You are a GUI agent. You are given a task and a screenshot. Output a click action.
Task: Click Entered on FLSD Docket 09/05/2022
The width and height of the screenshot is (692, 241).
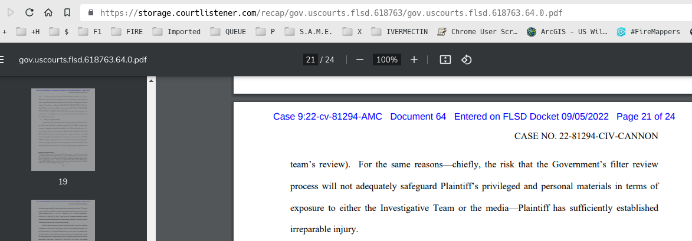pos(532,117)
